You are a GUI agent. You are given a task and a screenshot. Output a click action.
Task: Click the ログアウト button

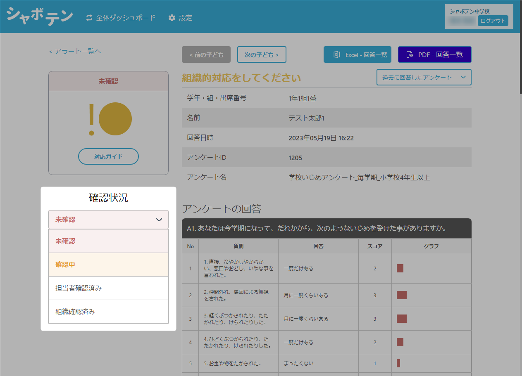pyautogui.click(x=493, y=21)
